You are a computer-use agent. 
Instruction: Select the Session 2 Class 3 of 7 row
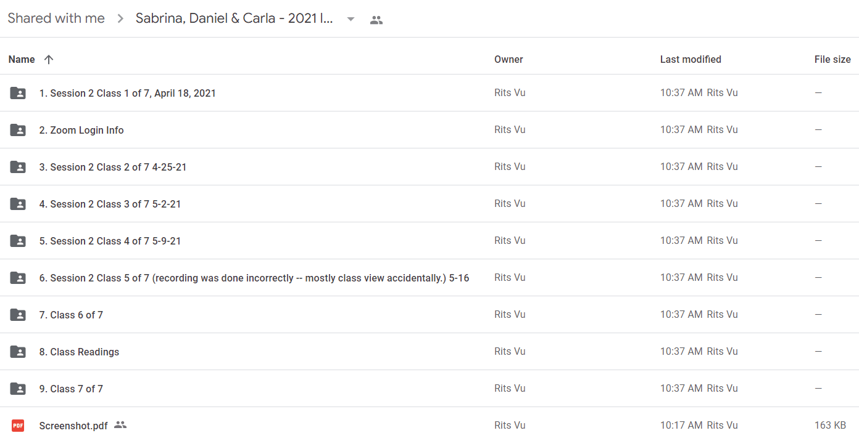click(x=429, y=204)
